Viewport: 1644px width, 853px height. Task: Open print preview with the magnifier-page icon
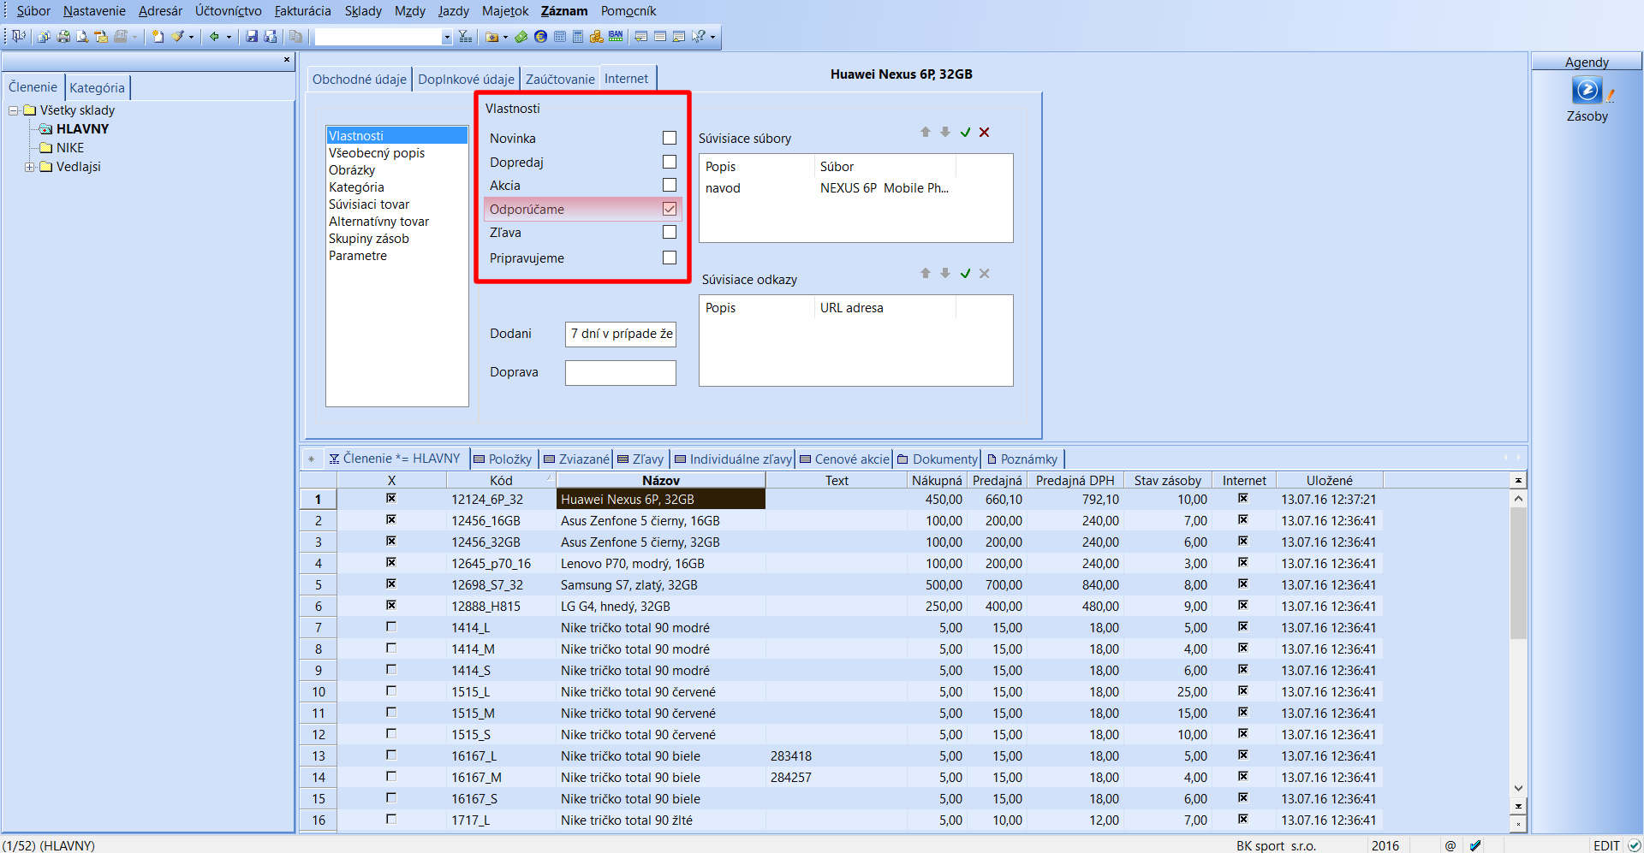[x=82, y=37]
